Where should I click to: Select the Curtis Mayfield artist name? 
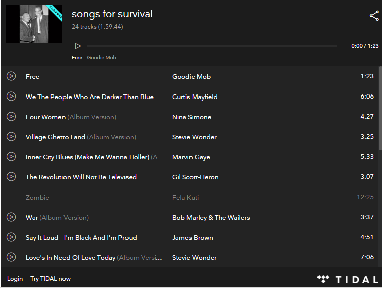(x=195, y=97)
